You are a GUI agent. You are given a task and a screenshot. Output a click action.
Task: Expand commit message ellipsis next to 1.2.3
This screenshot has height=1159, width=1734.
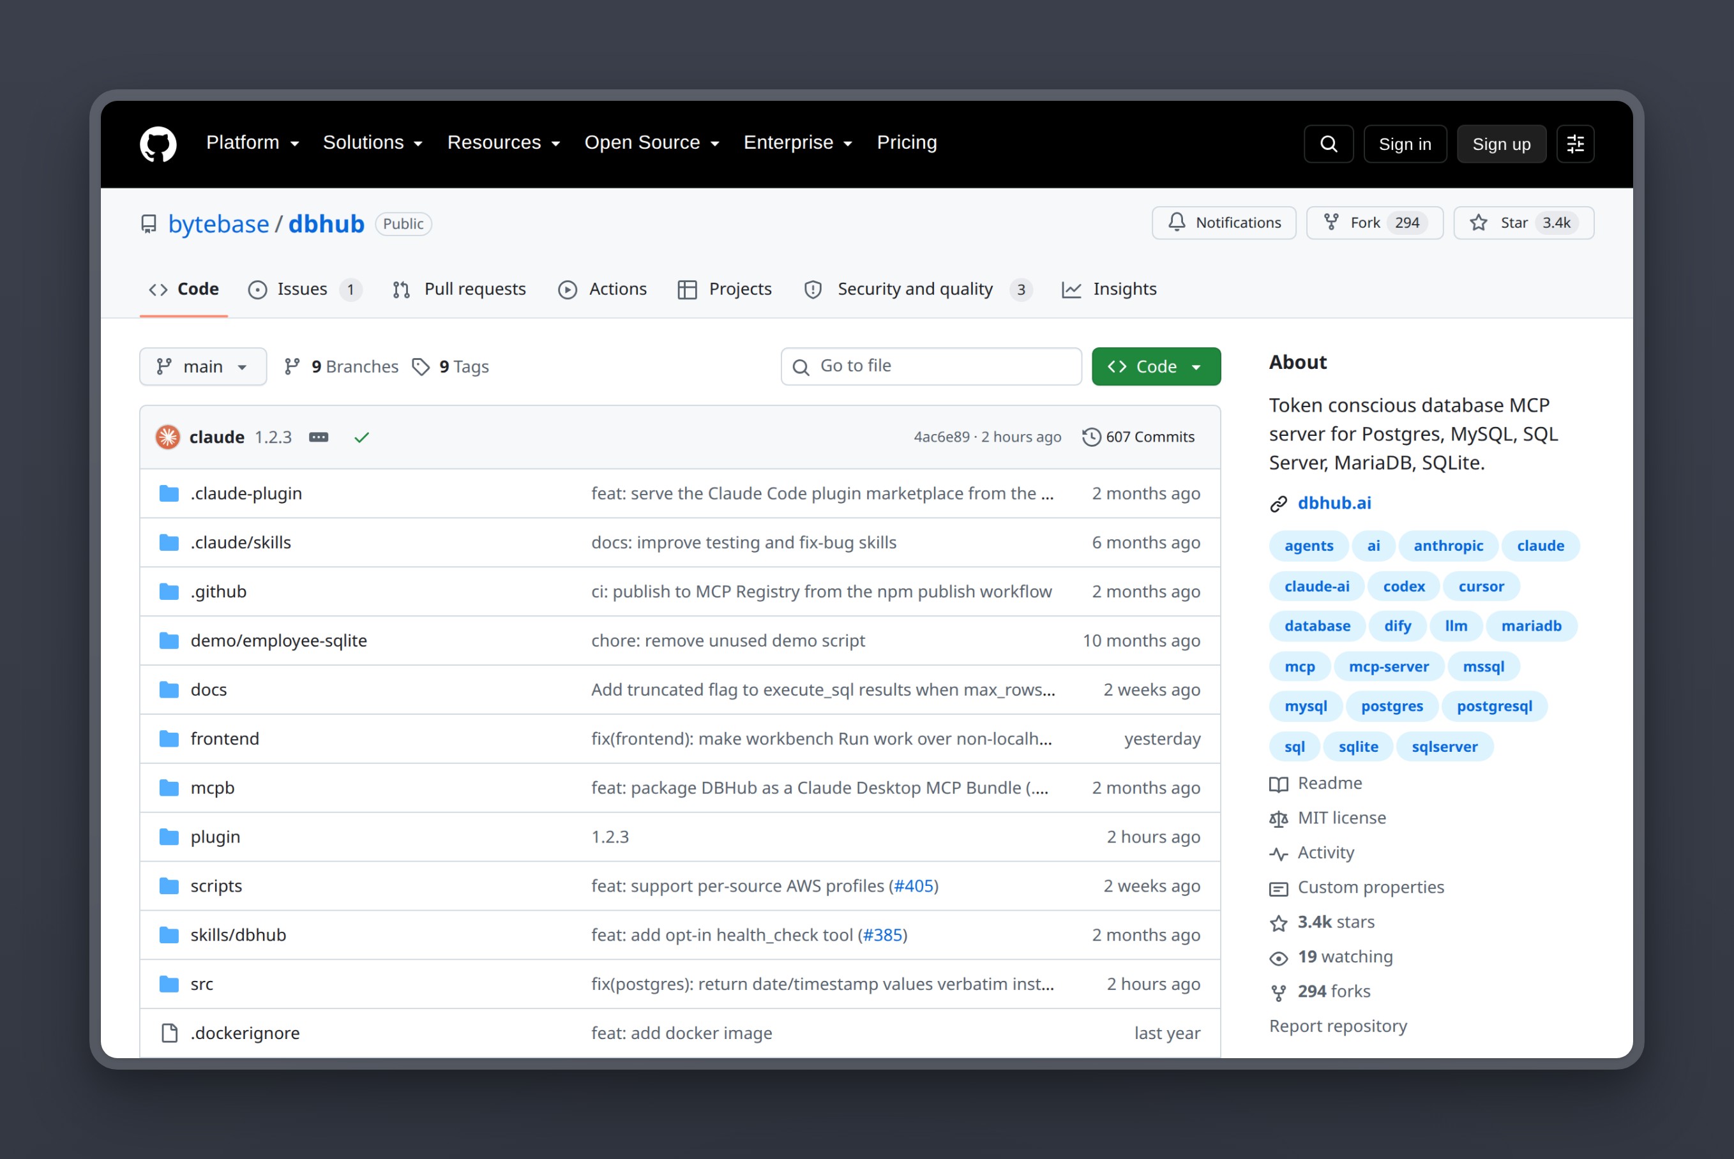coord(319,437)
